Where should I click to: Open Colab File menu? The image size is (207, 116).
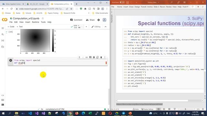11,22
